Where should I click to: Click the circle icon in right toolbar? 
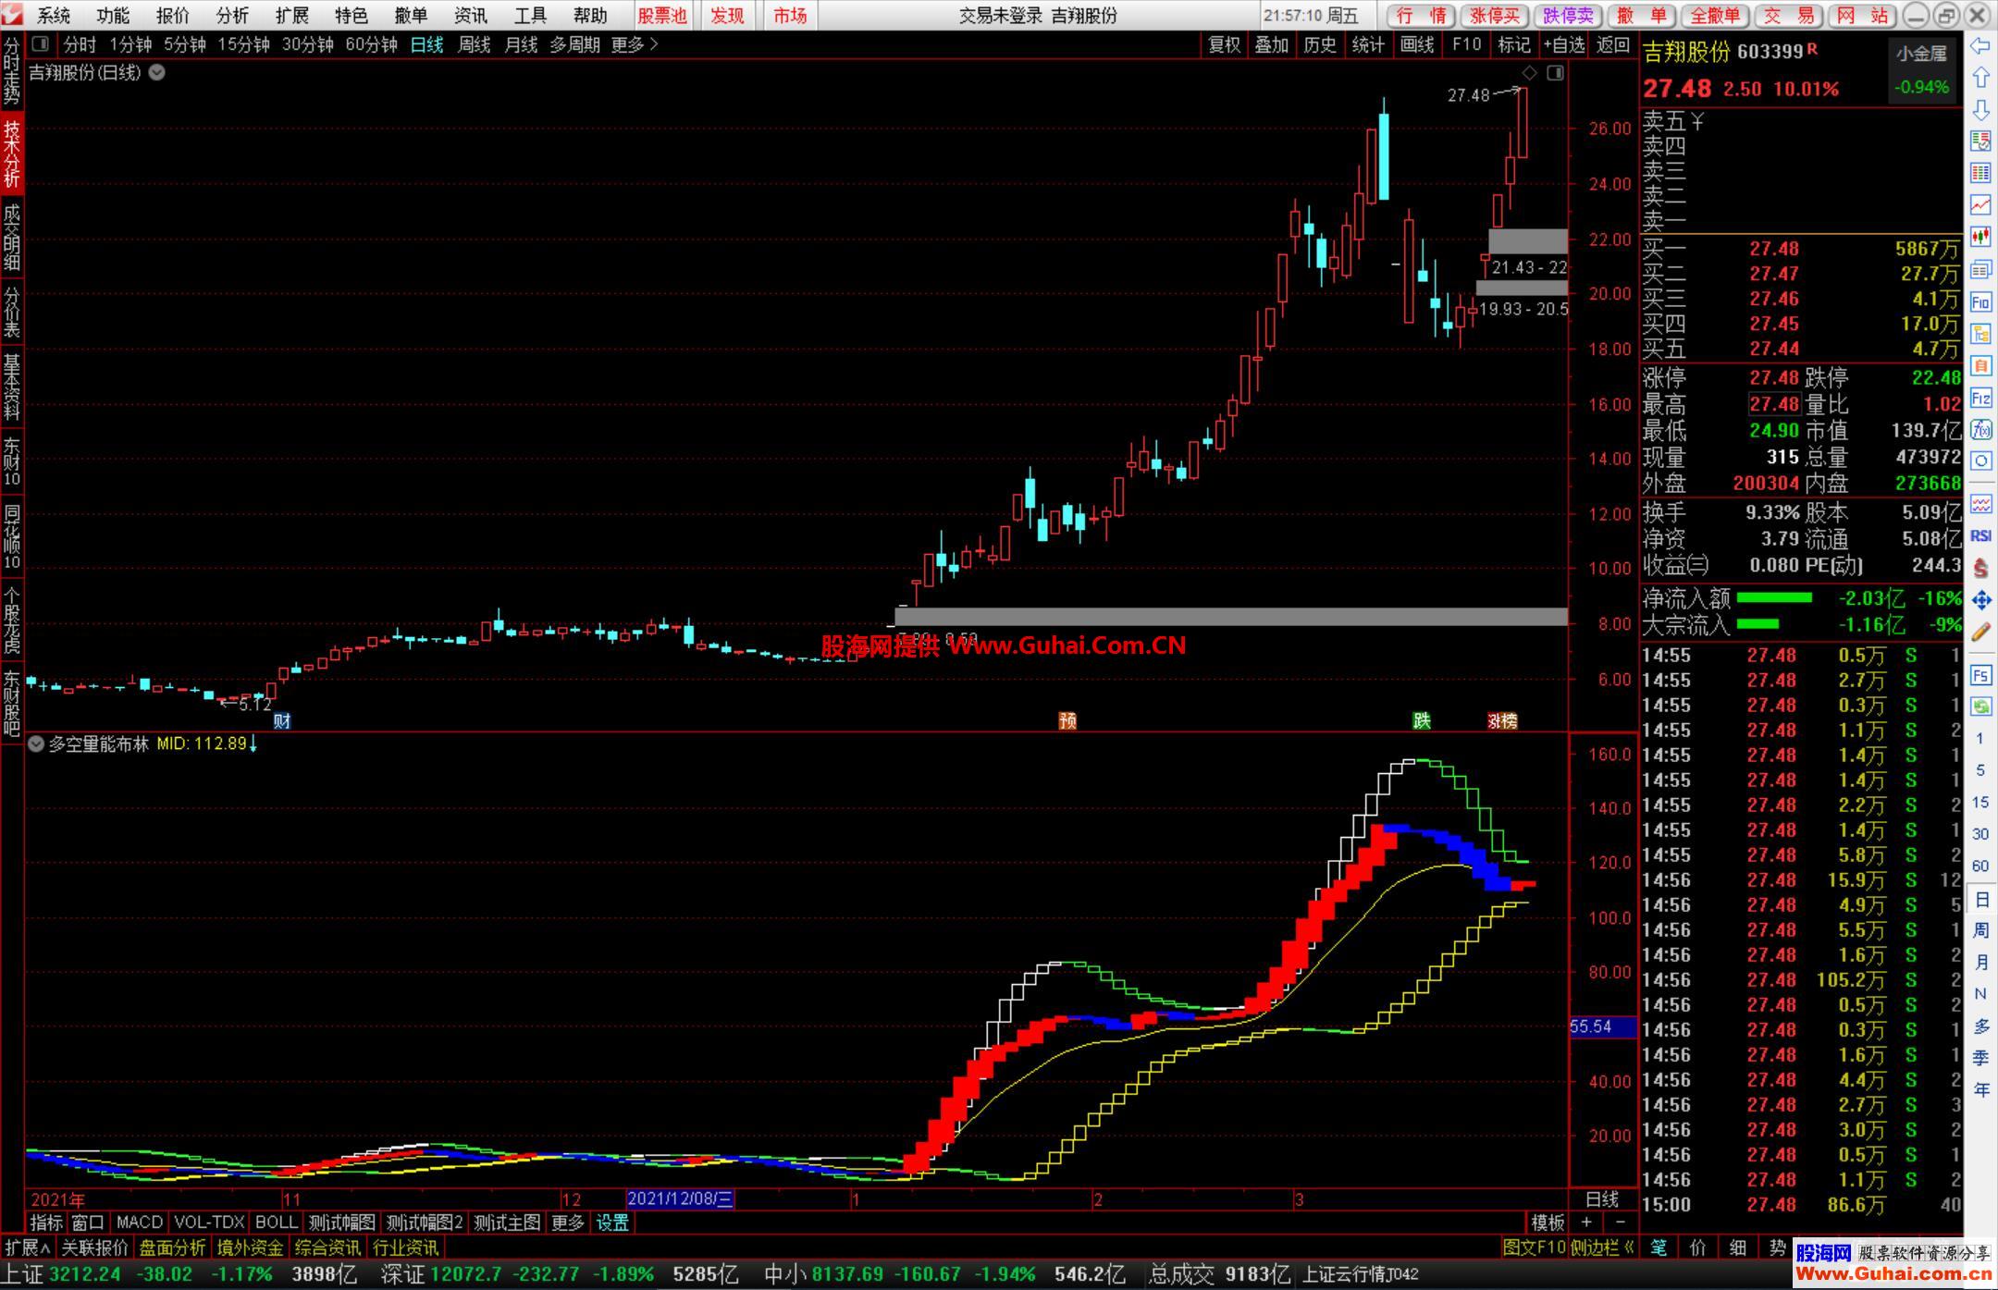(x=1980, y=461)
